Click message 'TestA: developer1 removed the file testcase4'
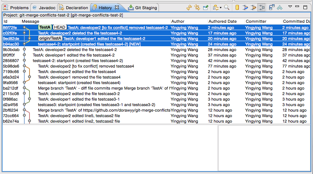 [79, 77]
